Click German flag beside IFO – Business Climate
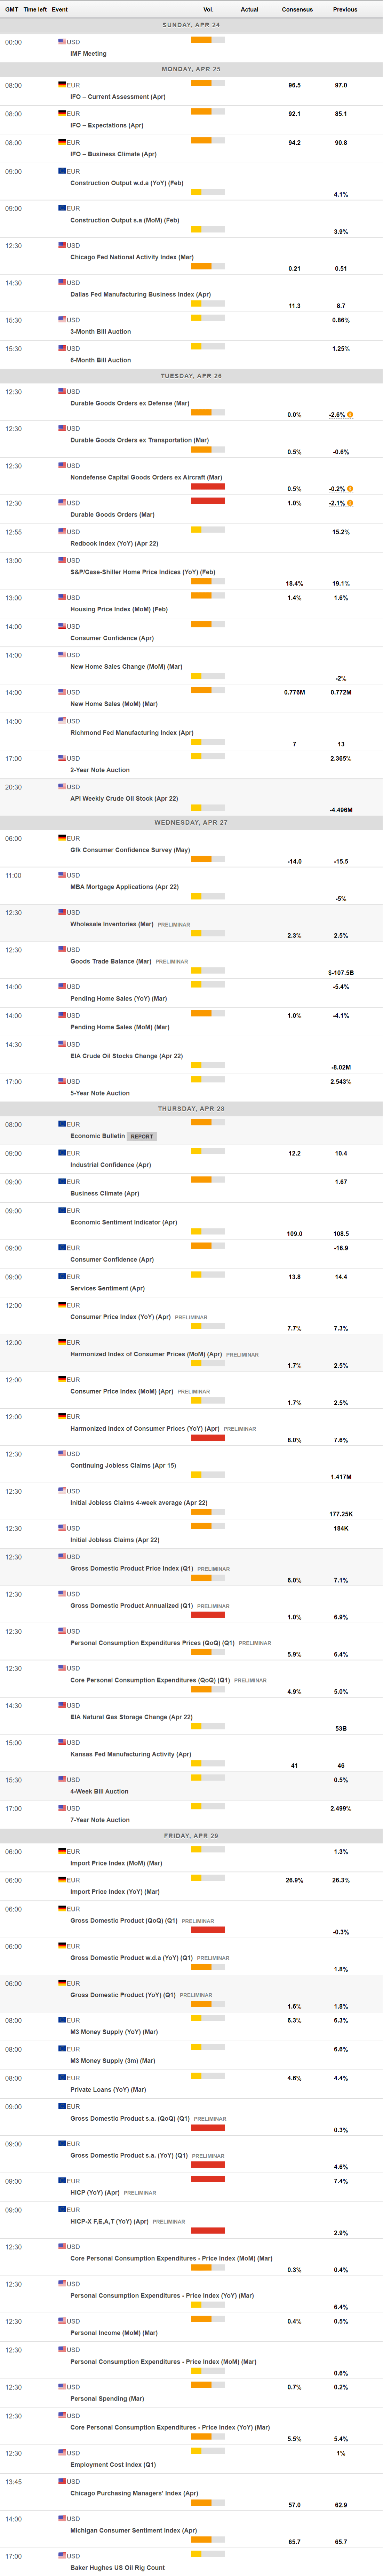Viewport: 383px width, 2576px height. point(62,142)
